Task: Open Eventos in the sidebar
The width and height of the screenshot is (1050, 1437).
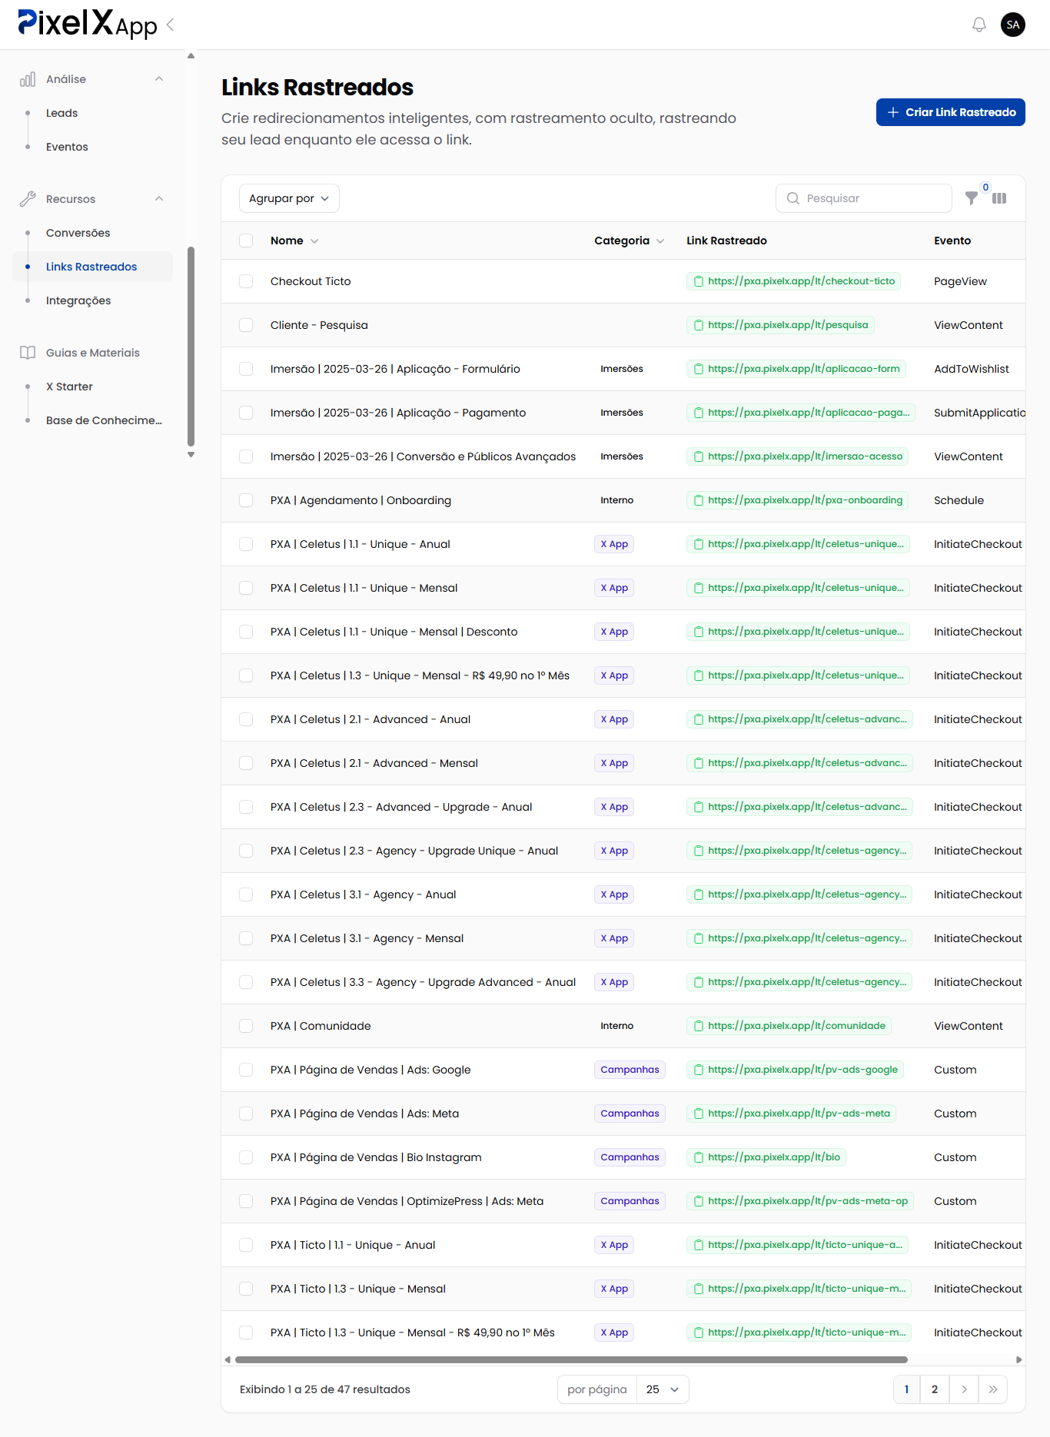Action: (67, 147)
